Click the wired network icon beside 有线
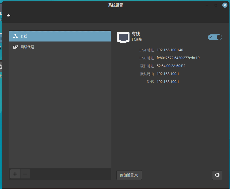This screenshot has height=189, width=230. tap(15, 36)
